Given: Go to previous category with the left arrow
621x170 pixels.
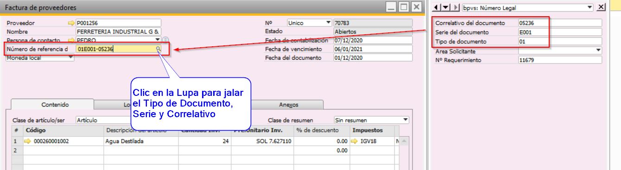Looking at the screenshot, I should pos(436,7).
